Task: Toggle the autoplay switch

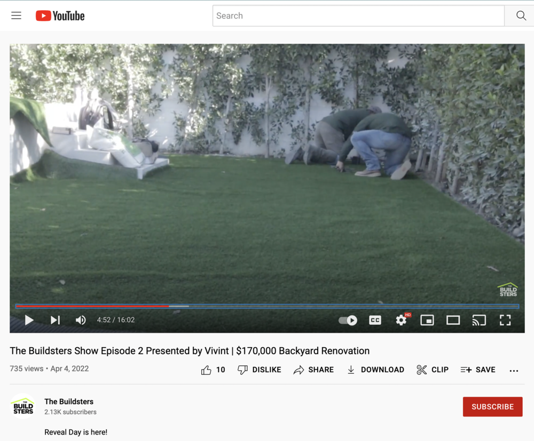Action: [348, 320]
